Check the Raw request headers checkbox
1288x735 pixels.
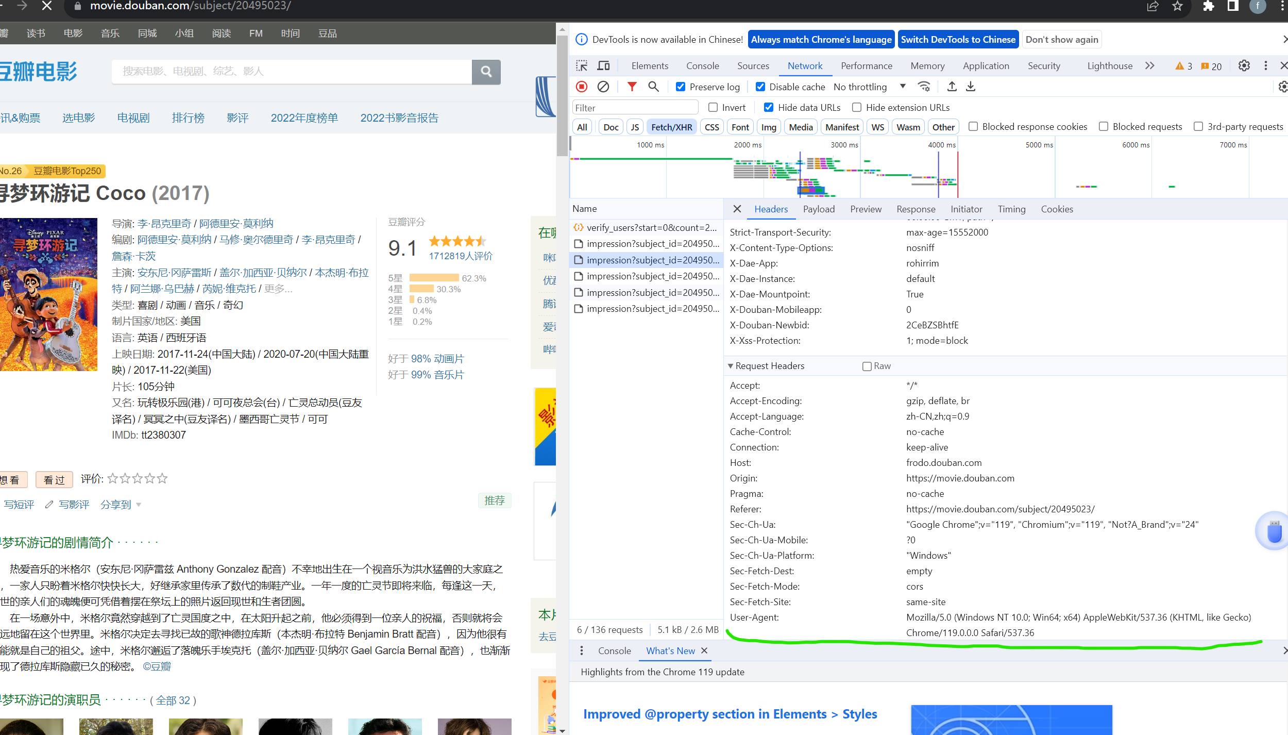coord(867,366)
